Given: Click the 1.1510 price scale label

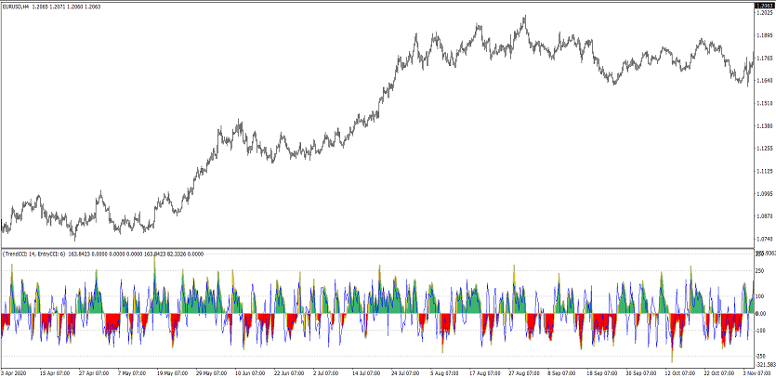Looking at the screenshot, I should pos(764,103).
